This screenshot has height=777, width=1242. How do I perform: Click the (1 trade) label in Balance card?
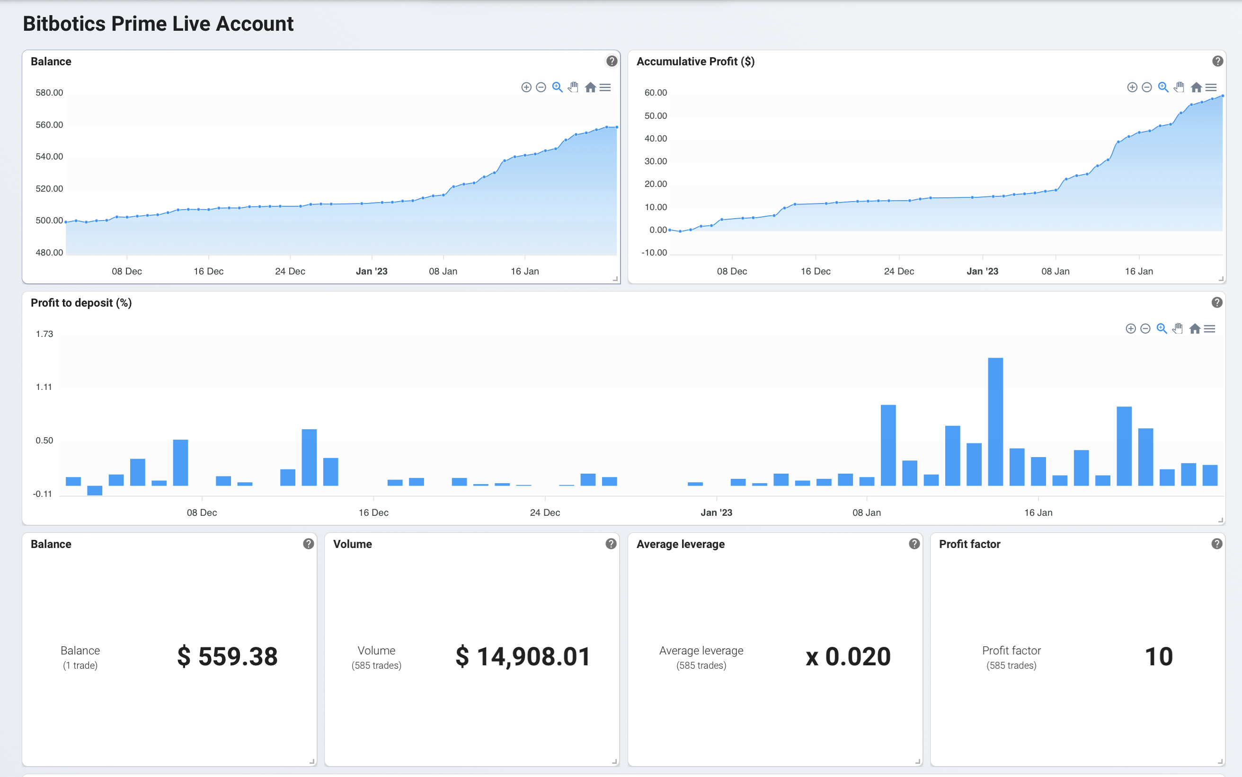pos(80,665)
